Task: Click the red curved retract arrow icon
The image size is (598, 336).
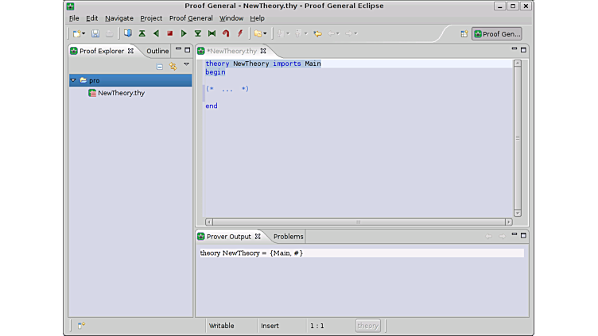Action: pyautogui.click(x=226, y=33)
